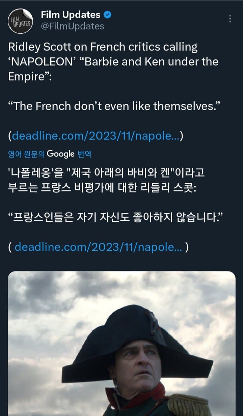The width and height of the screenshot is (243, 416).
Task: Tap the Film Updates display name
Action: pos(70,15)
